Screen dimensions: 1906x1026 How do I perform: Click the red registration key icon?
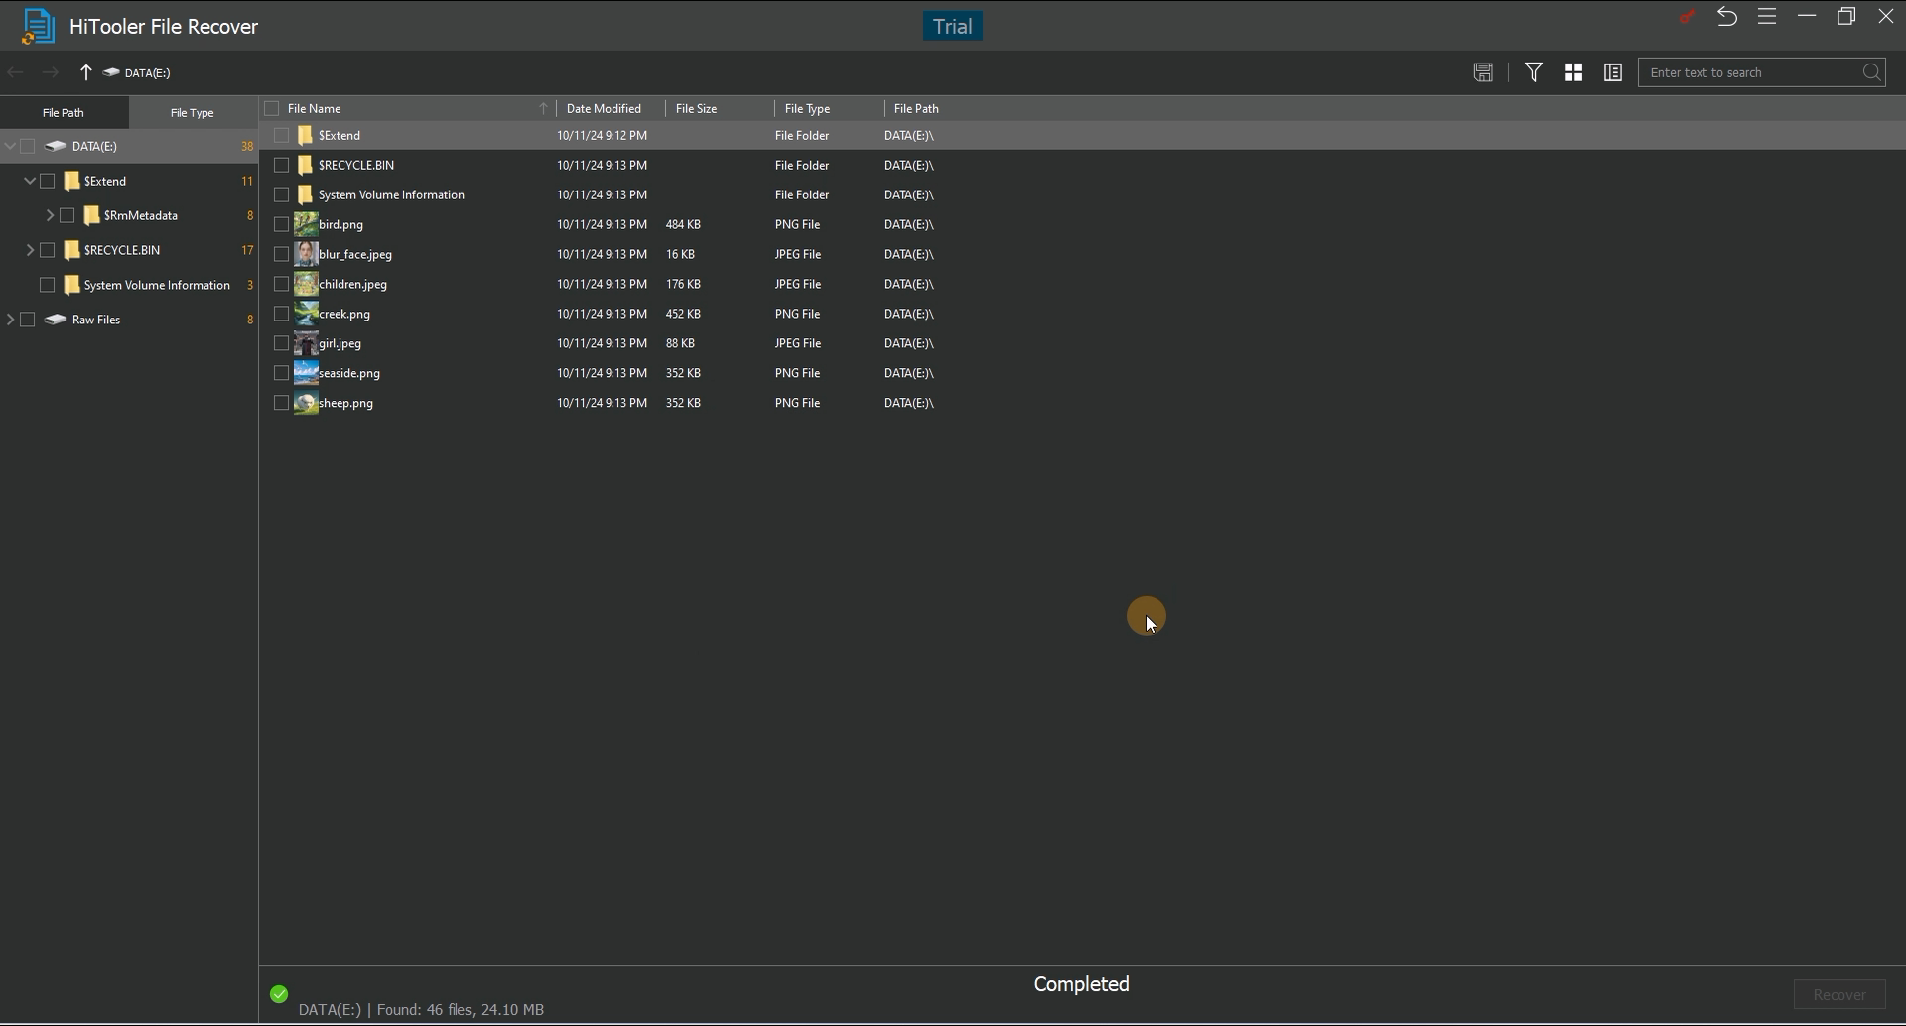pyautogui.click(x=1687, y=16)
